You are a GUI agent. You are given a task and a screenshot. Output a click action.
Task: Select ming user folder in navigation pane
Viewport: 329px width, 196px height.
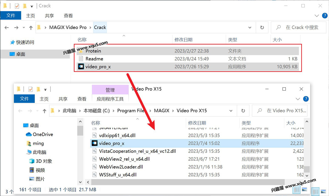coord(35,143)
